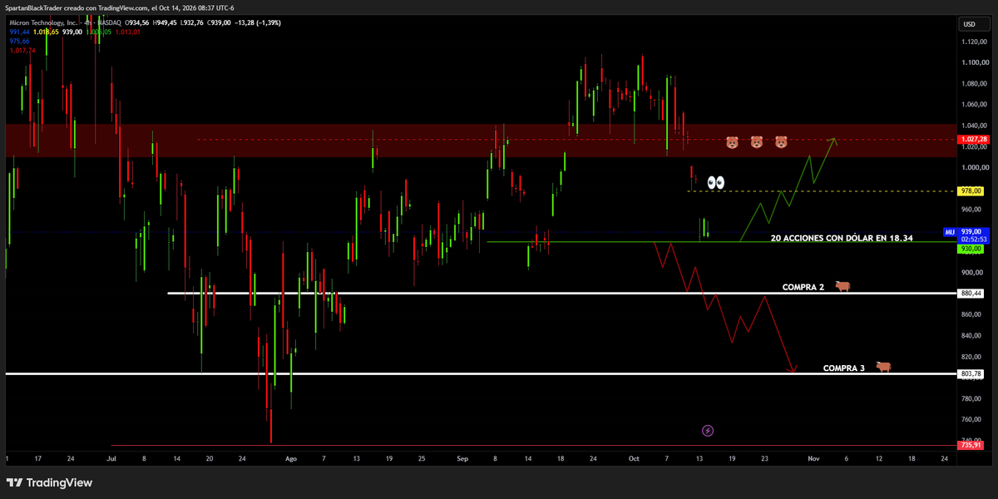Click the Sep label on time axis
998x499 pixels.
[x=463, y=458]
